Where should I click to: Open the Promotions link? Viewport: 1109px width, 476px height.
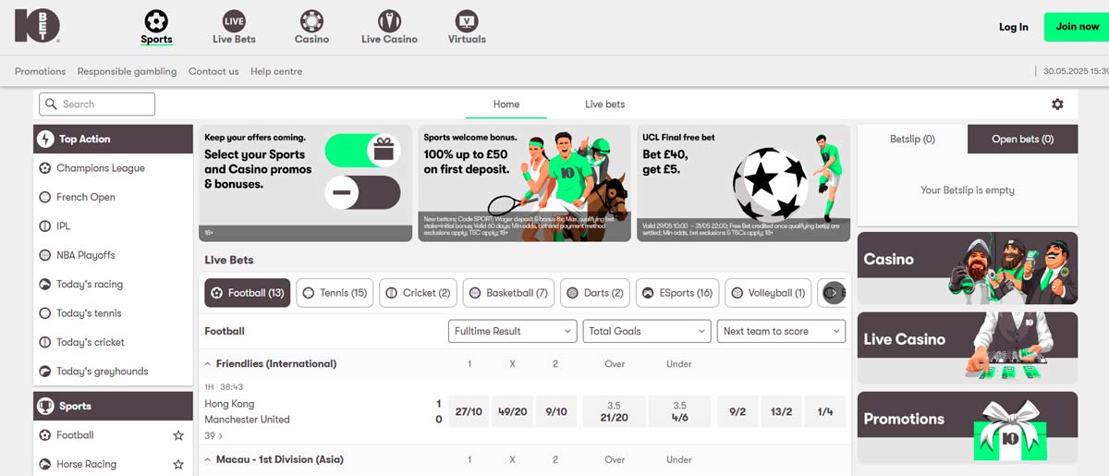(41, 71)
